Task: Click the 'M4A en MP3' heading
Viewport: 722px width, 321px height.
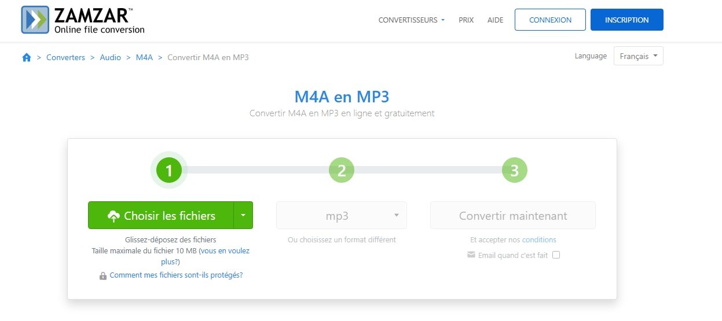Action: pos(342,96)
